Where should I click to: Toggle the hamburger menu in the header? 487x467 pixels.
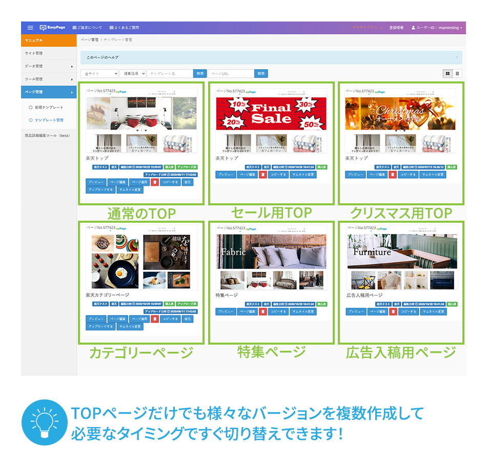(30, 28)
